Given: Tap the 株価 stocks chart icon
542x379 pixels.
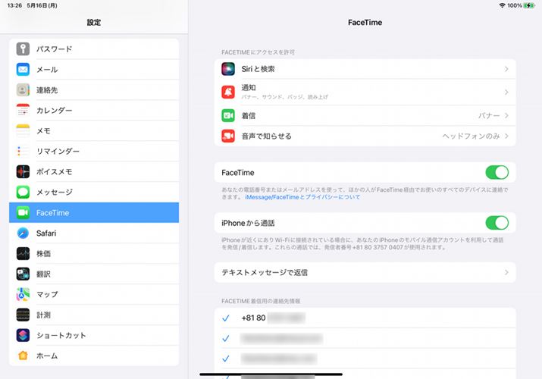Looking at the screenshot, I should (x=23, y=253).
